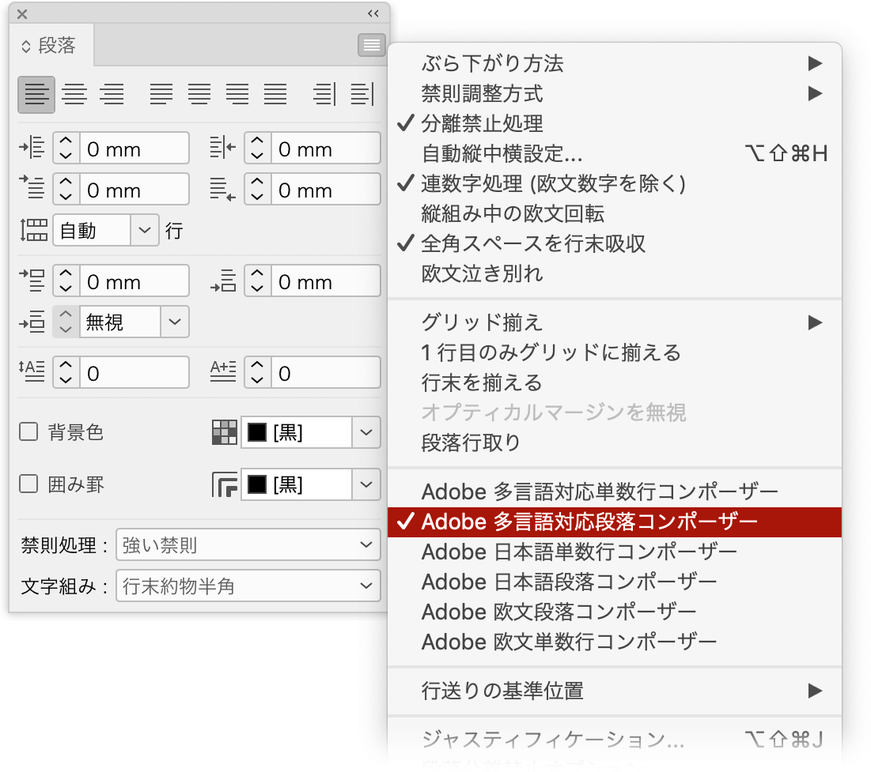This screenshot has width=871, height=772.
Task: Choose justify all lines alignment icon
Action: click(x=275, y=94)
